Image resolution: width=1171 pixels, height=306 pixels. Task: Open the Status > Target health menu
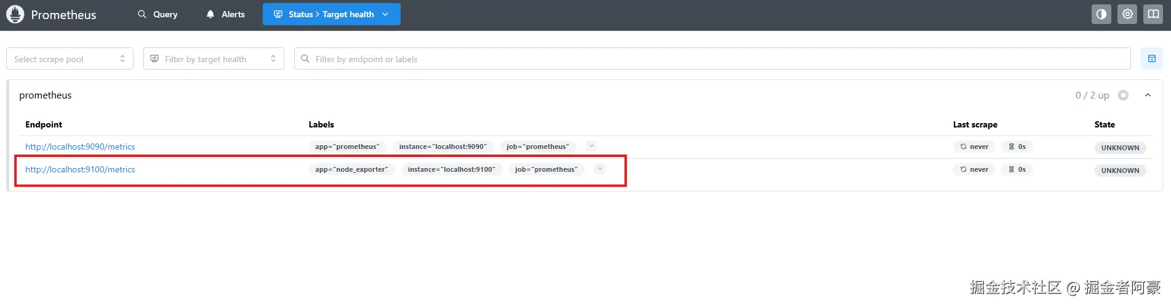click(x=331, y=14)
